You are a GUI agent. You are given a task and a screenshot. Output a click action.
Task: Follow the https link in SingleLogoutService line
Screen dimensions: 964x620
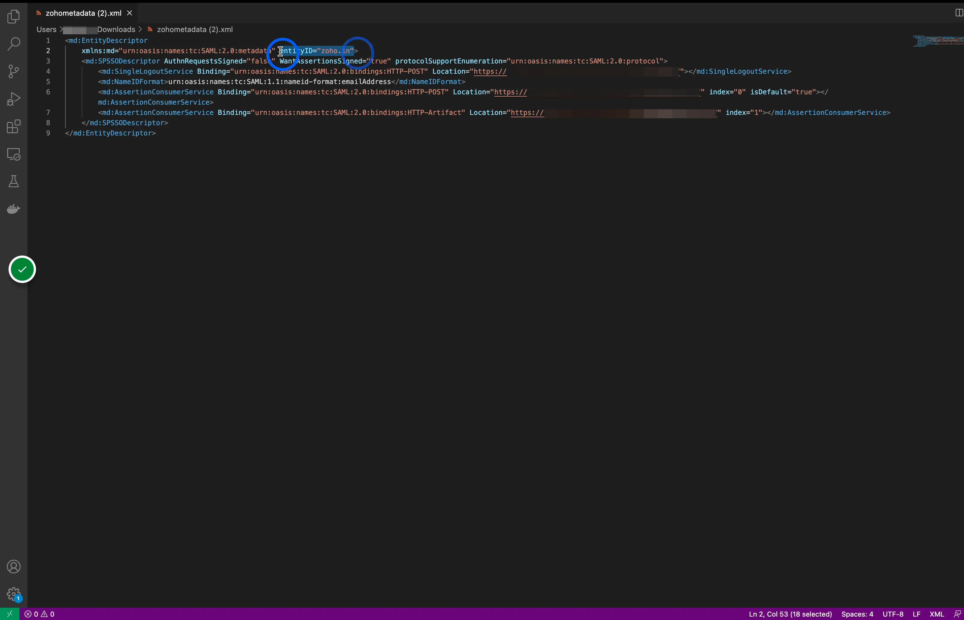point(490,71)
